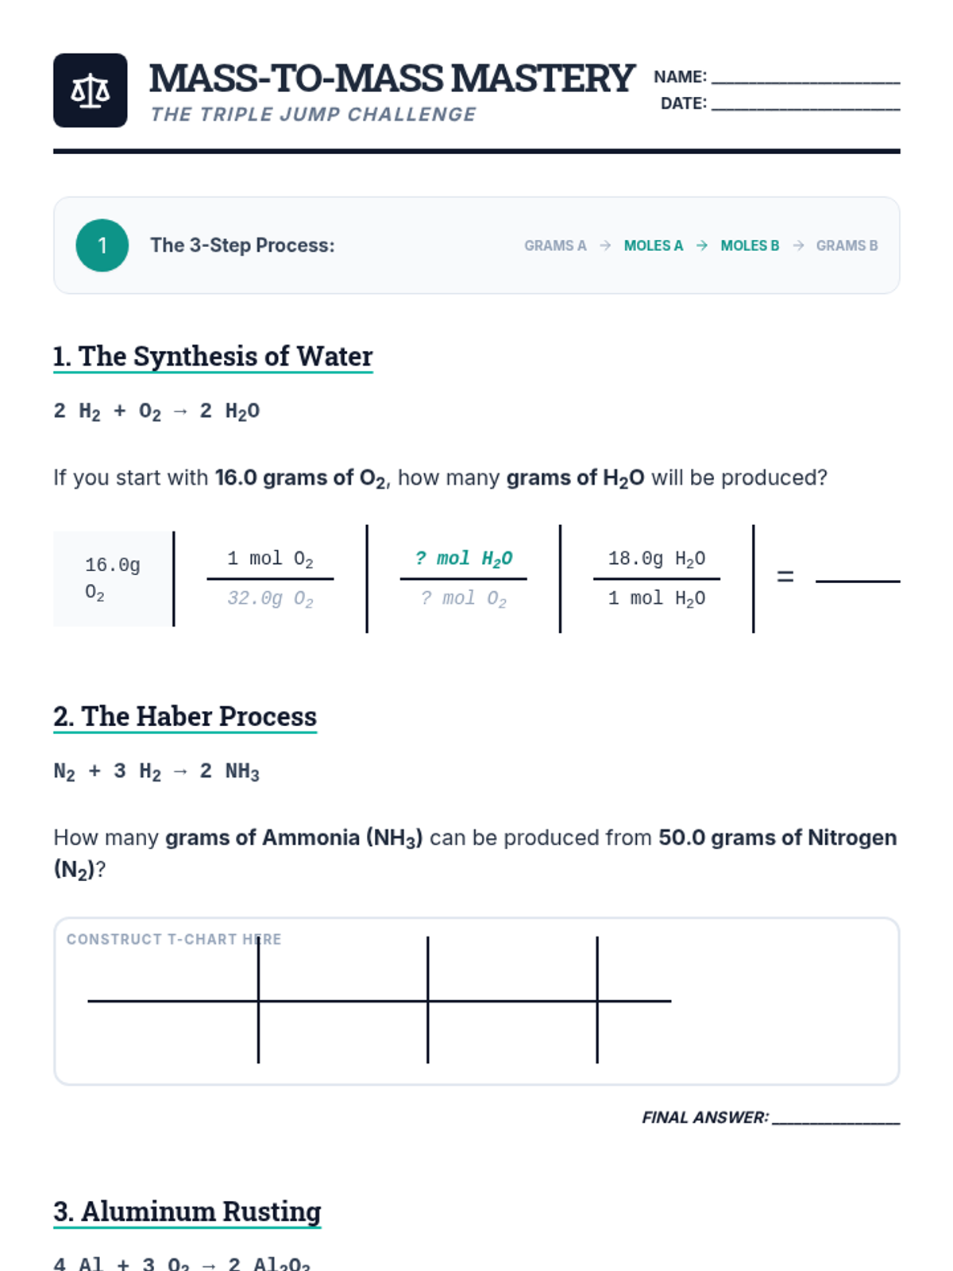
Task: Select the MOLES A step label
Action: click(x=653, y=245)
